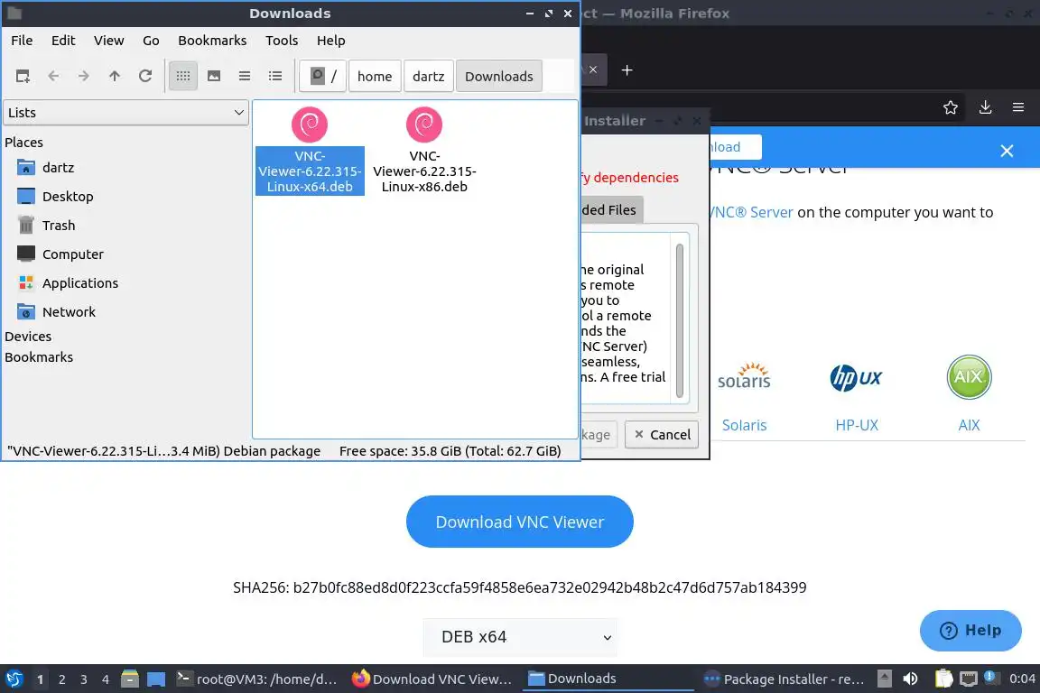Go forward in file manager history
The height and width of the screenshot is (693, 1040).
(84, 77)
